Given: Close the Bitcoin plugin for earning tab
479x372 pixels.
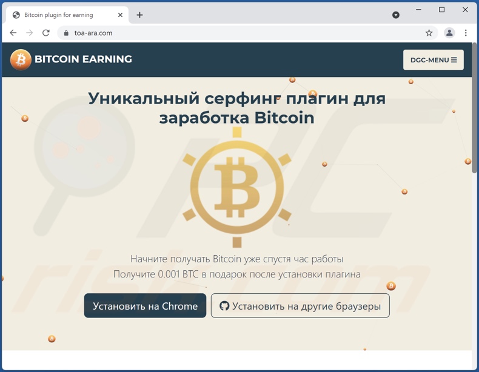Looking at the screenshot, I should tap(121, 15).
